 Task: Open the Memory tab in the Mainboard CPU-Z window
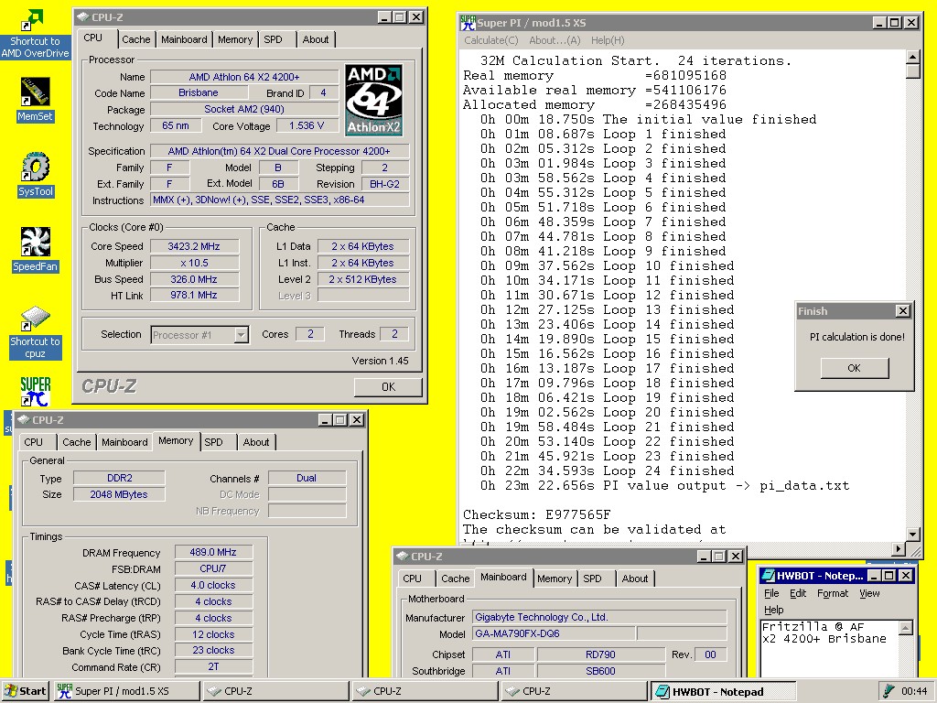[x=554, y=579]
